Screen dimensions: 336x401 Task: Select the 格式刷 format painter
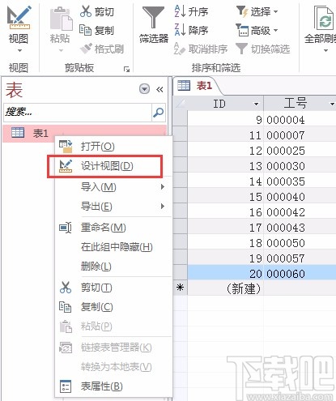(102, 49)
